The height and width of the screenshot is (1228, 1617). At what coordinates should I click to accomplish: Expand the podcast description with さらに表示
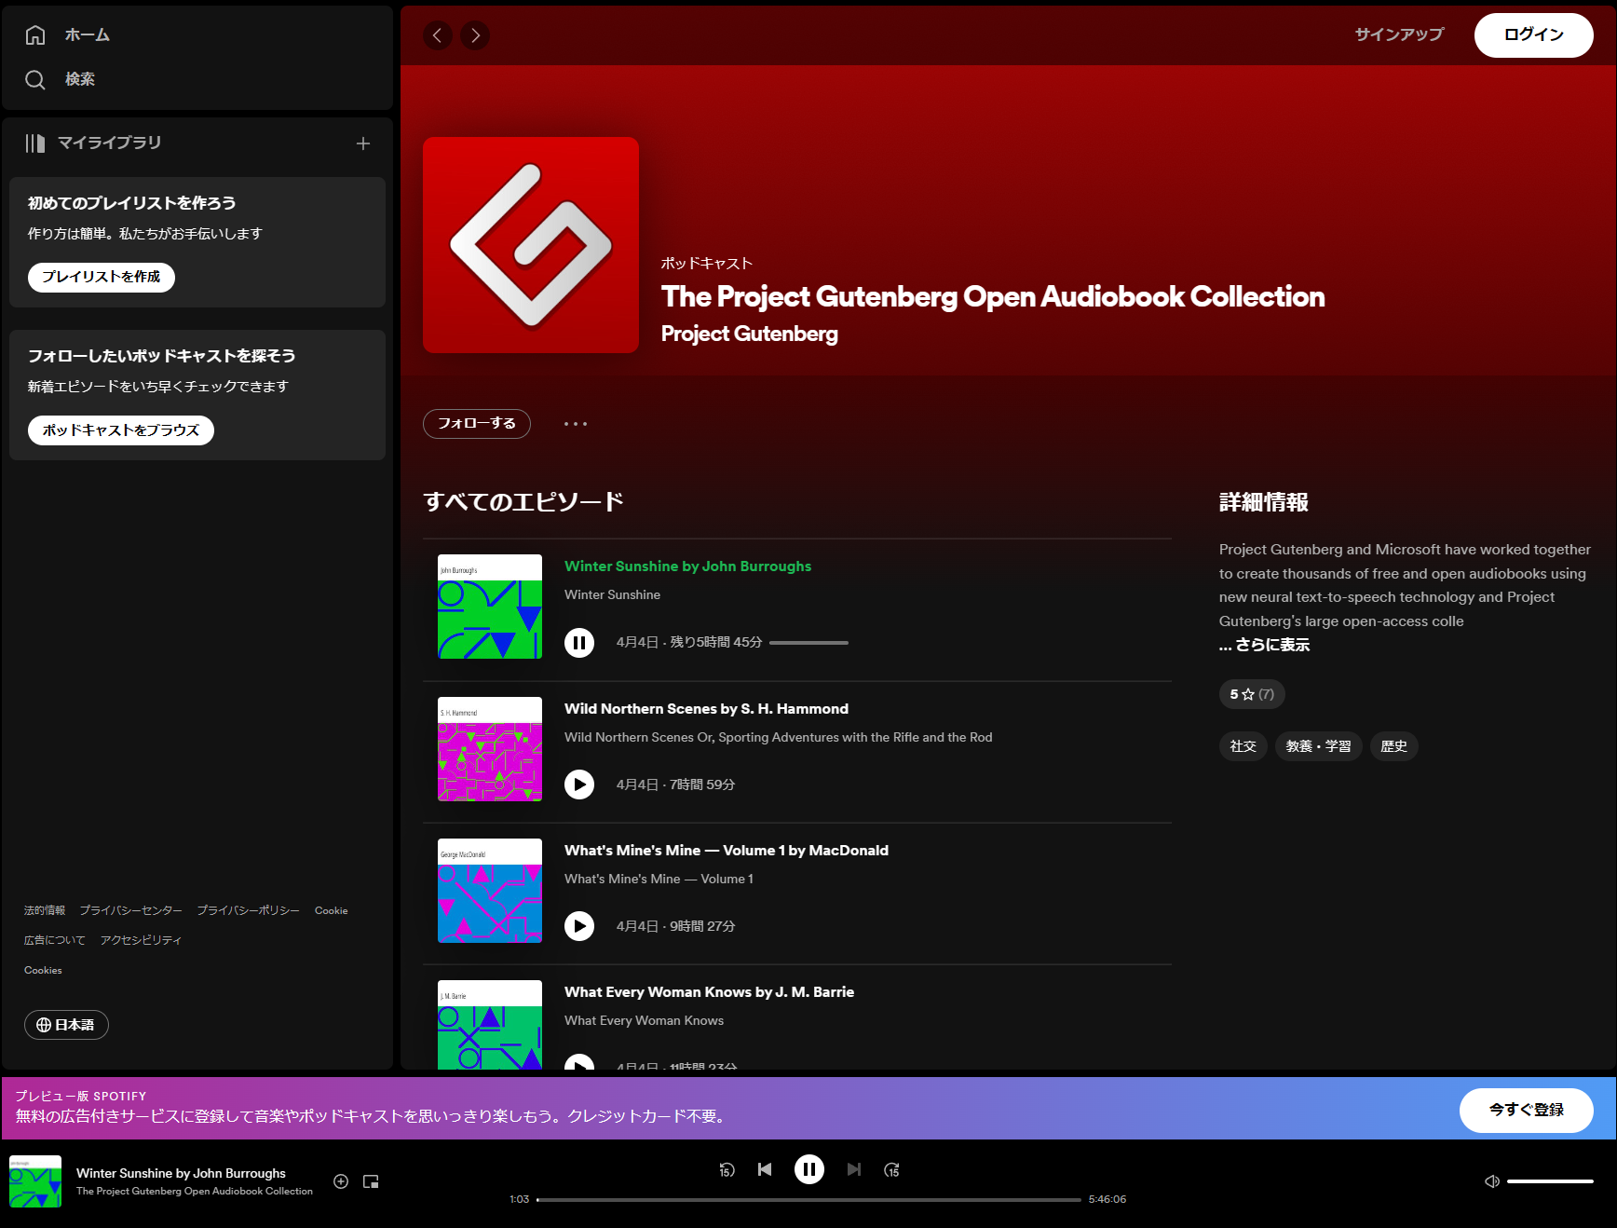tap(1263, 645)
